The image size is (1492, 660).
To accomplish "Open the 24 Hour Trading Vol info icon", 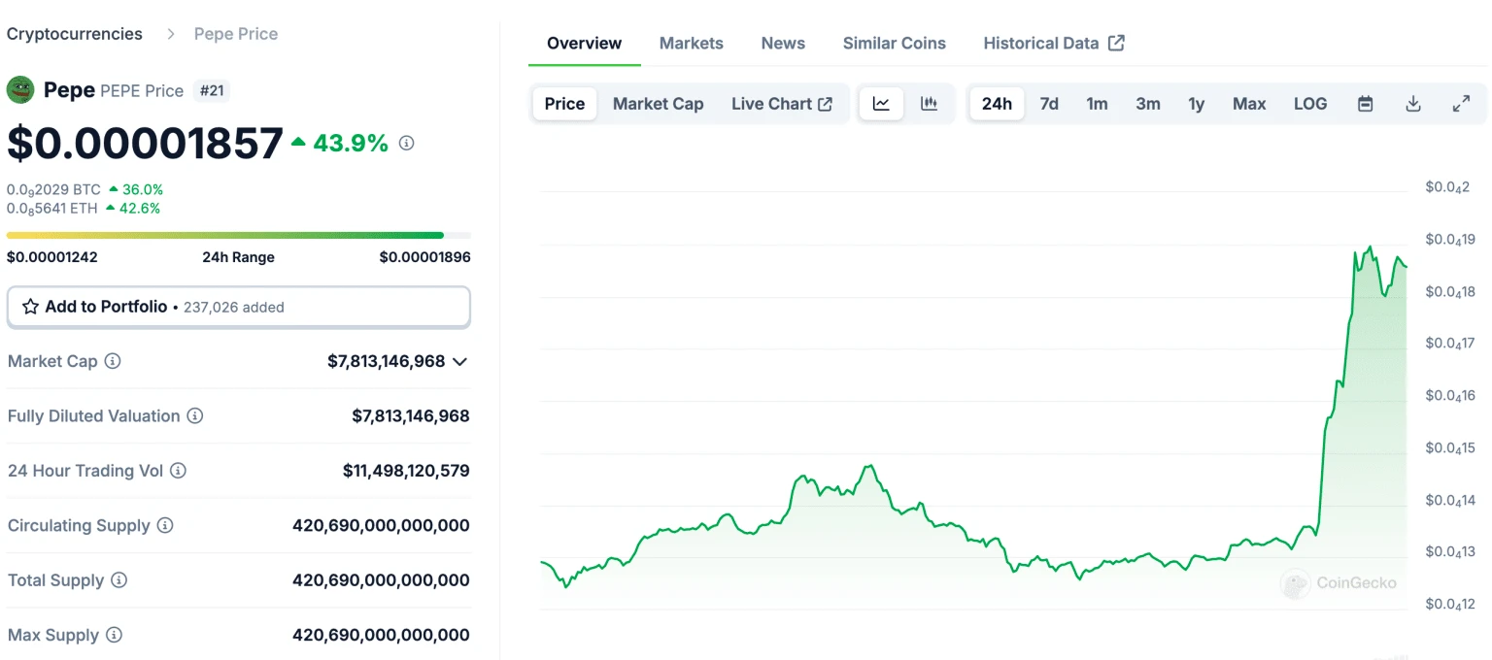I will pos(178,471).
